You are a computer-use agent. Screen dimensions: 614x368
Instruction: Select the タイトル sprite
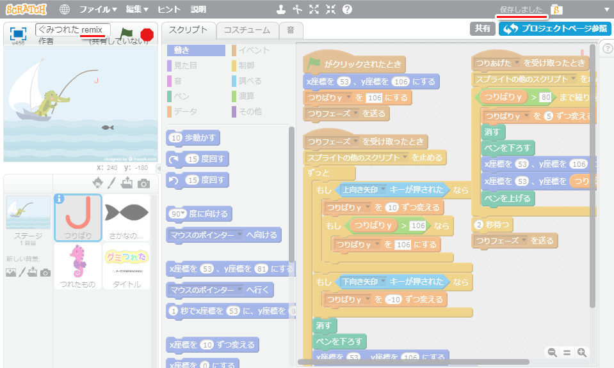tap(126, 266)
